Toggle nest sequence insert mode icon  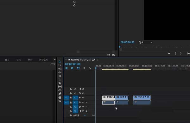66,68
